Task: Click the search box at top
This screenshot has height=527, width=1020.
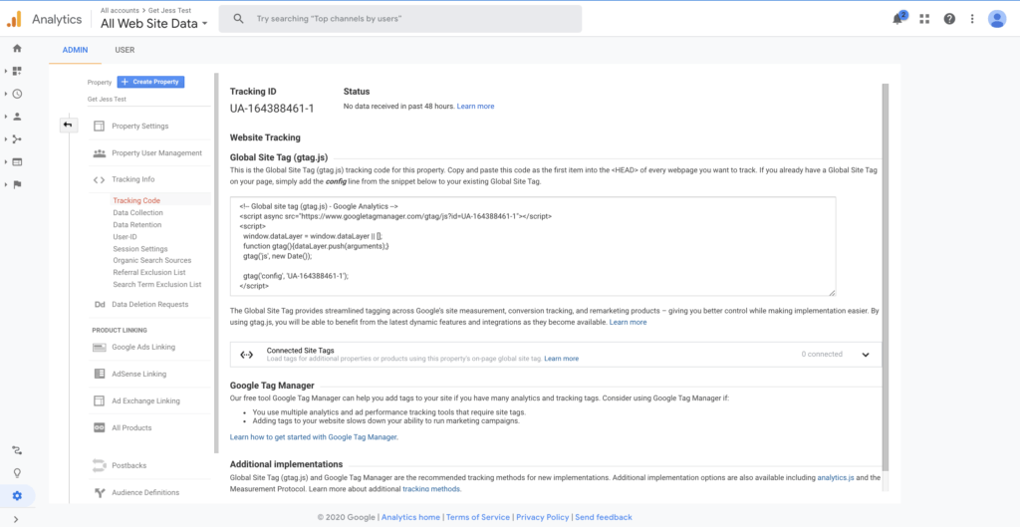Action: tap(400, 19)
